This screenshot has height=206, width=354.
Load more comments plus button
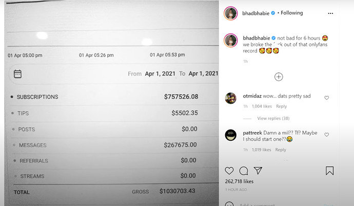point(279,77)
